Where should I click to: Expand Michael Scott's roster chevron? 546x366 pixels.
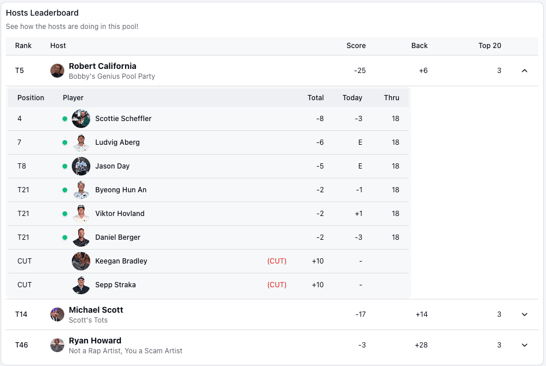pyautogui.click(x=525, y=314)
